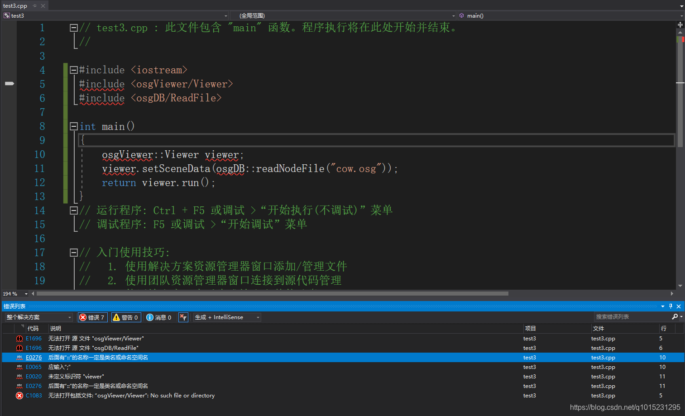
Task: Toggle the 错误 7 errors filter
Action: (92, 317)
